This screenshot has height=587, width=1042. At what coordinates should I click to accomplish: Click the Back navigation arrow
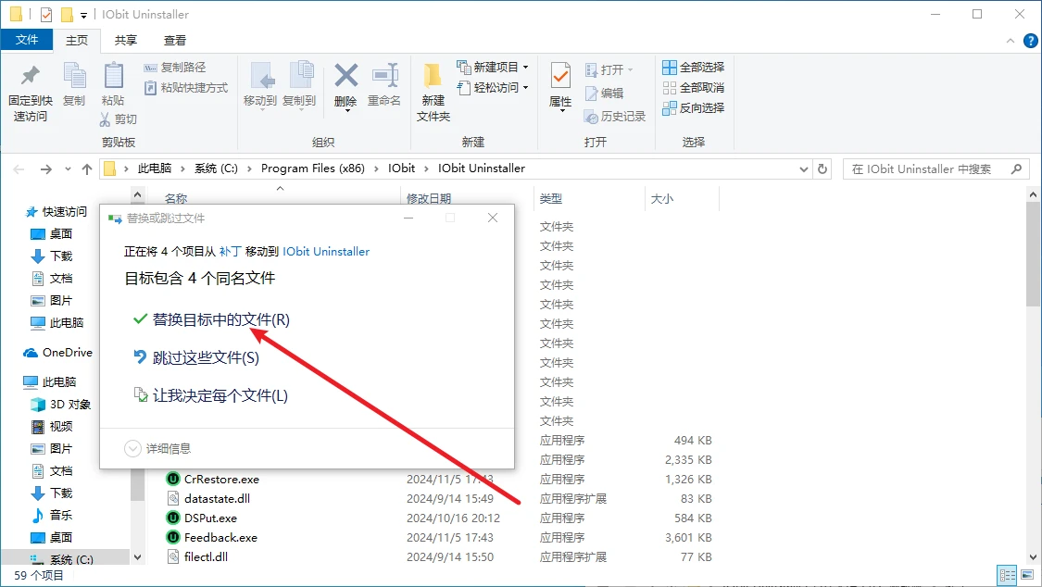click(x=19, y=169)
